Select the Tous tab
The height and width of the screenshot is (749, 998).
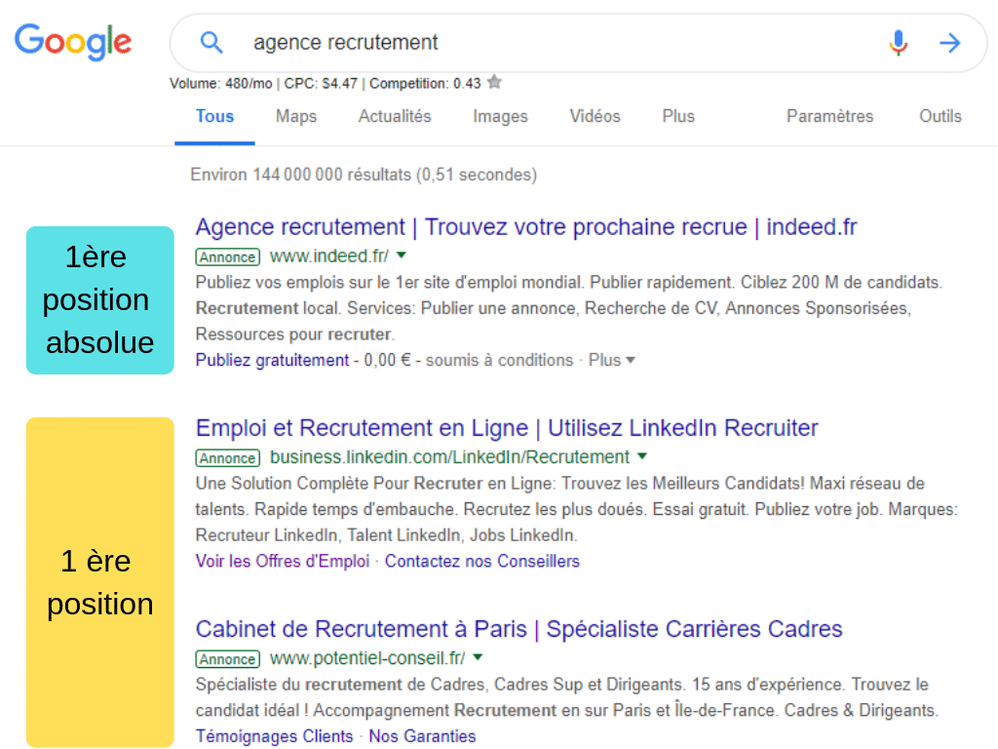tap(214, 117)
